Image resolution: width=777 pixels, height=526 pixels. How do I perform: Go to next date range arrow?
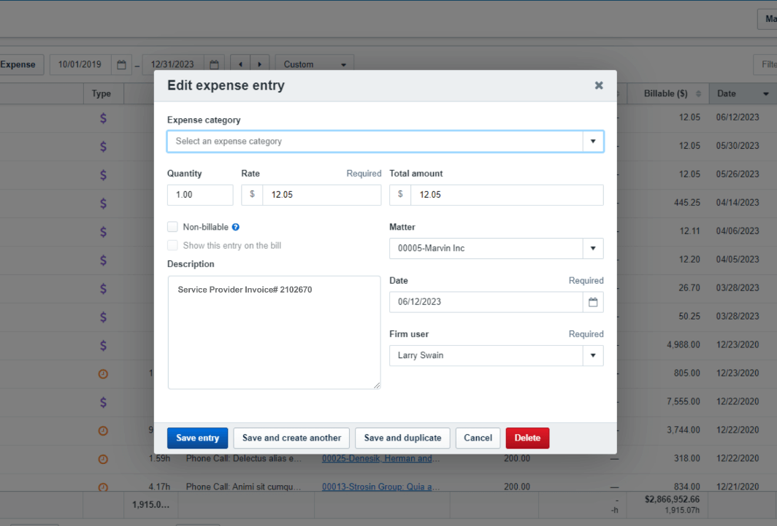pos(260,65)
